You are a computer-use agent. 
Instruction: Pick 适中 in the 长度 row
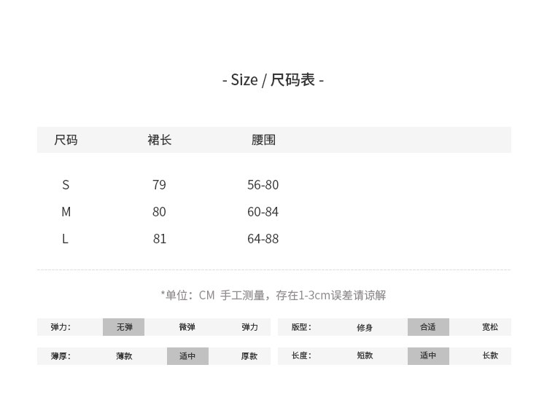[x=428, y=356]
